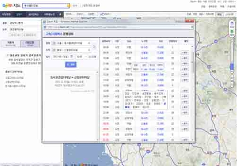
Task: Click the 출발시각 column header
Action: click(106, 41)
